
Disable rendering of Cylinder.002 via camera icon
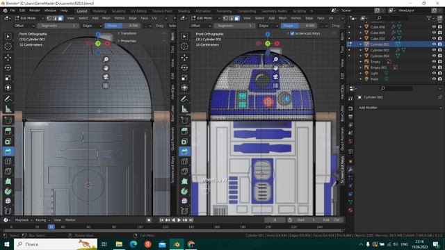point(440,50)
